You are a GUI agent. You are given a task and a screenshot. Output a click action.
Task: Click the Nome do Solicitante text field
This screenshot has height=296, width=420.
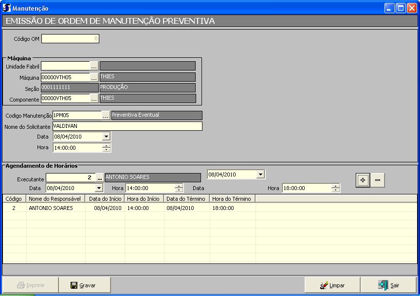pyautogui.click(x=127, y=126)
